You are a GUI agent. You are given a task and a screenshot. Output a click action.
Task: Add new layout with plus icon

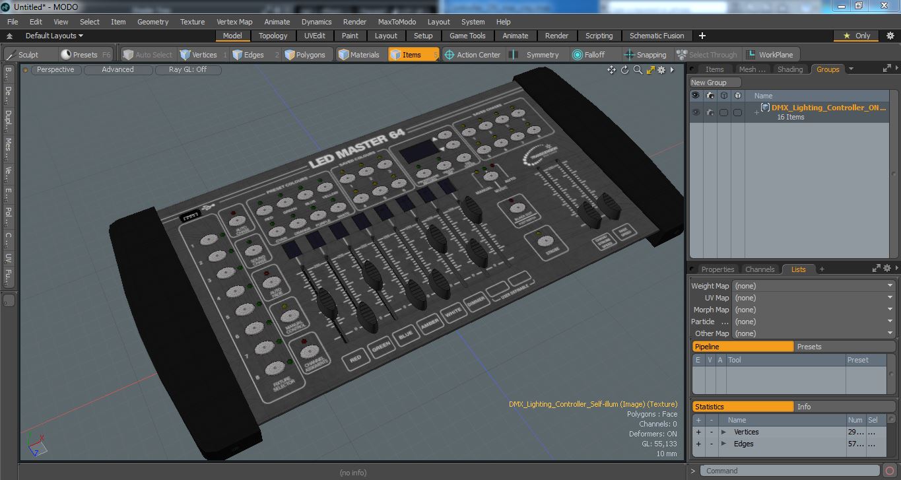coord(702,36)
